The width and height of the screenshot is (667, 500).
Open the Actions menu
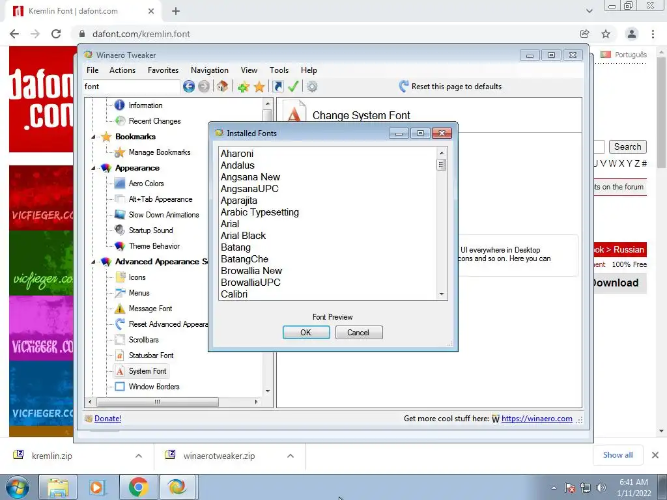(122, 70)
